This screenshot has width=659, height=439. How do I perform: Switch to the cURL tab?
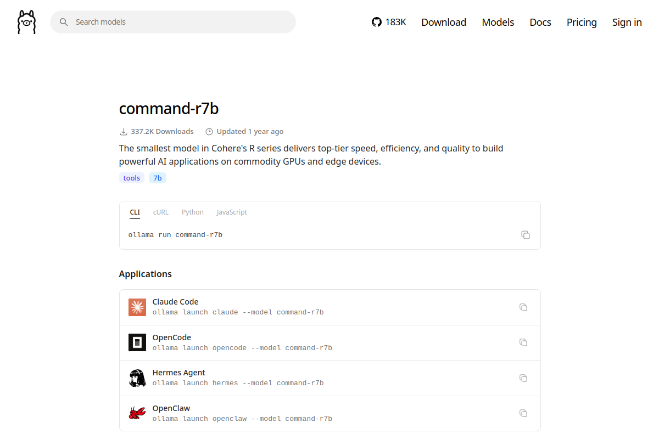coord(161,212)
